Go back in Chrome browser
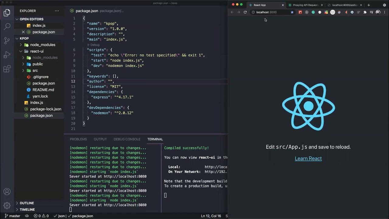 click(232, 12)
